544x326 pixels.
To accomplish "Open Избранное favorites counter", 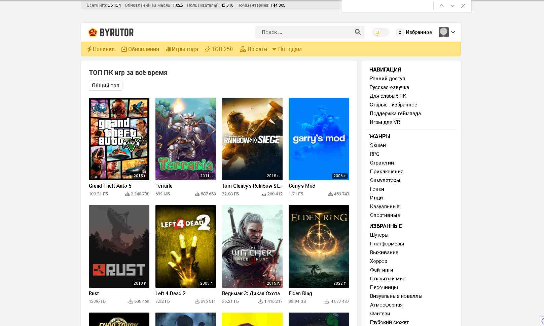I will [x=414, y=32].
